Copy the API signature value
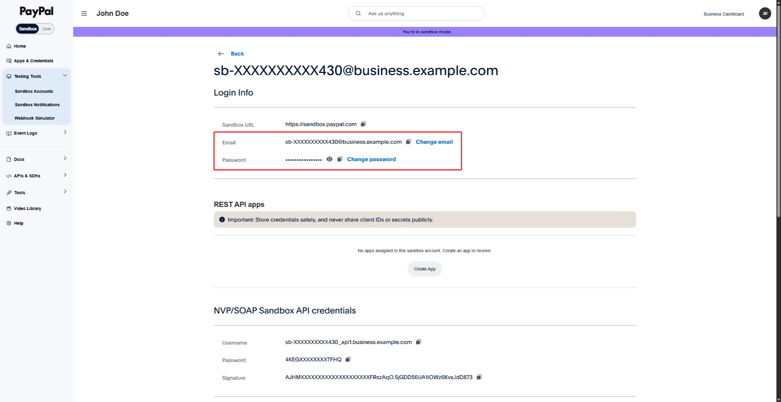The image size is (781, 402). [x=479, y=377]
